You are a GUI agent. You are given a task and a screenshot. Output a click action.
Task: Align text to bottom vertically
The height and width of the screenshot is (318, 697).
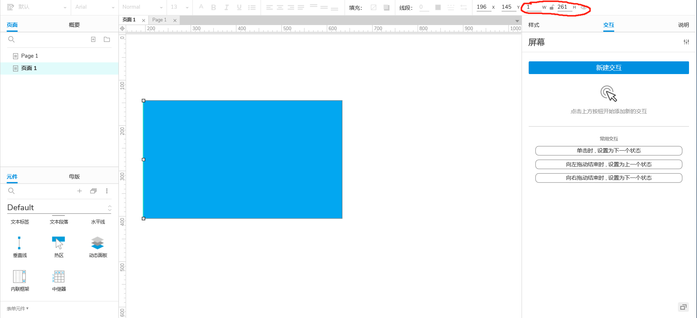click(335, 9)
